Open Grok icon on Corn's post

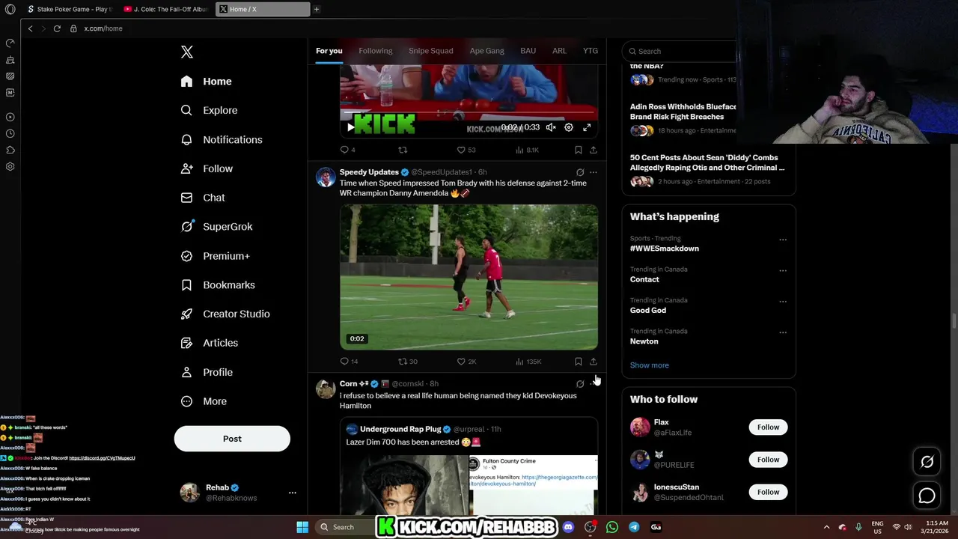click(x=580, y=384)
